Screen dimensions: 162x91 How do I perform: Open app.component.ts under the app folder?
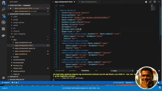[x=23, y=51]
